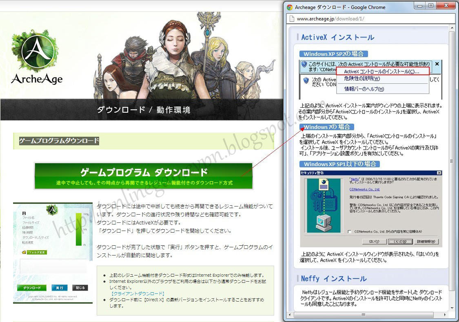Click the shield icon in the information bar
459x322 pixels.
tap(304, 64)
